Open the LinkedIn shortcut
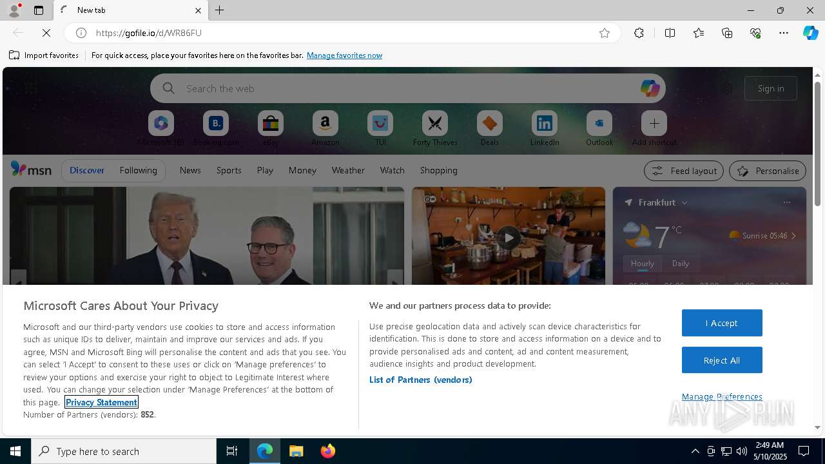Screen dimensions: 825x464 pyautogui.click(x=545, y=128)
